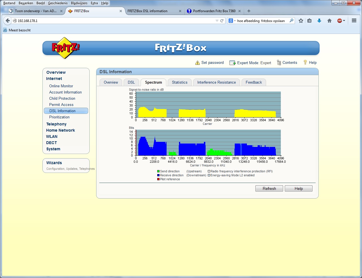
Task: Go to the browser home page icon
Action: tap(329, 21)
